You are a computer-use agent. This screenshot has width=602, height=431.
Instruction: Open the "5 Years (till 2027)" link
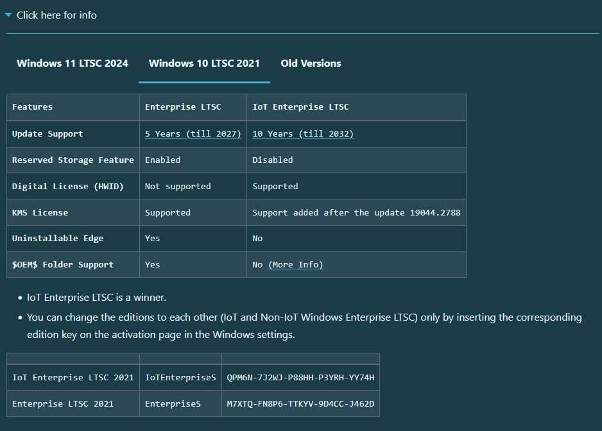193,134
